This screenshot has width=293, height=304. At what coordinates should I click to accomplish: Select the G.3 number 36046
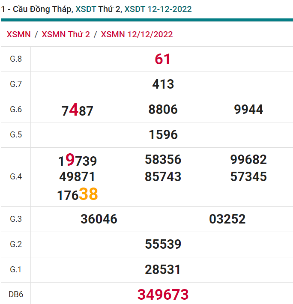[x=99, y=219]
